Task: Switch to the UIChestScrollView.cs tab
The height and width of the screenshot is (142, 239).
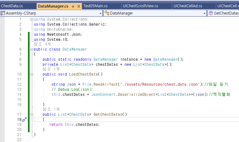Action: [x=140, y=6]
